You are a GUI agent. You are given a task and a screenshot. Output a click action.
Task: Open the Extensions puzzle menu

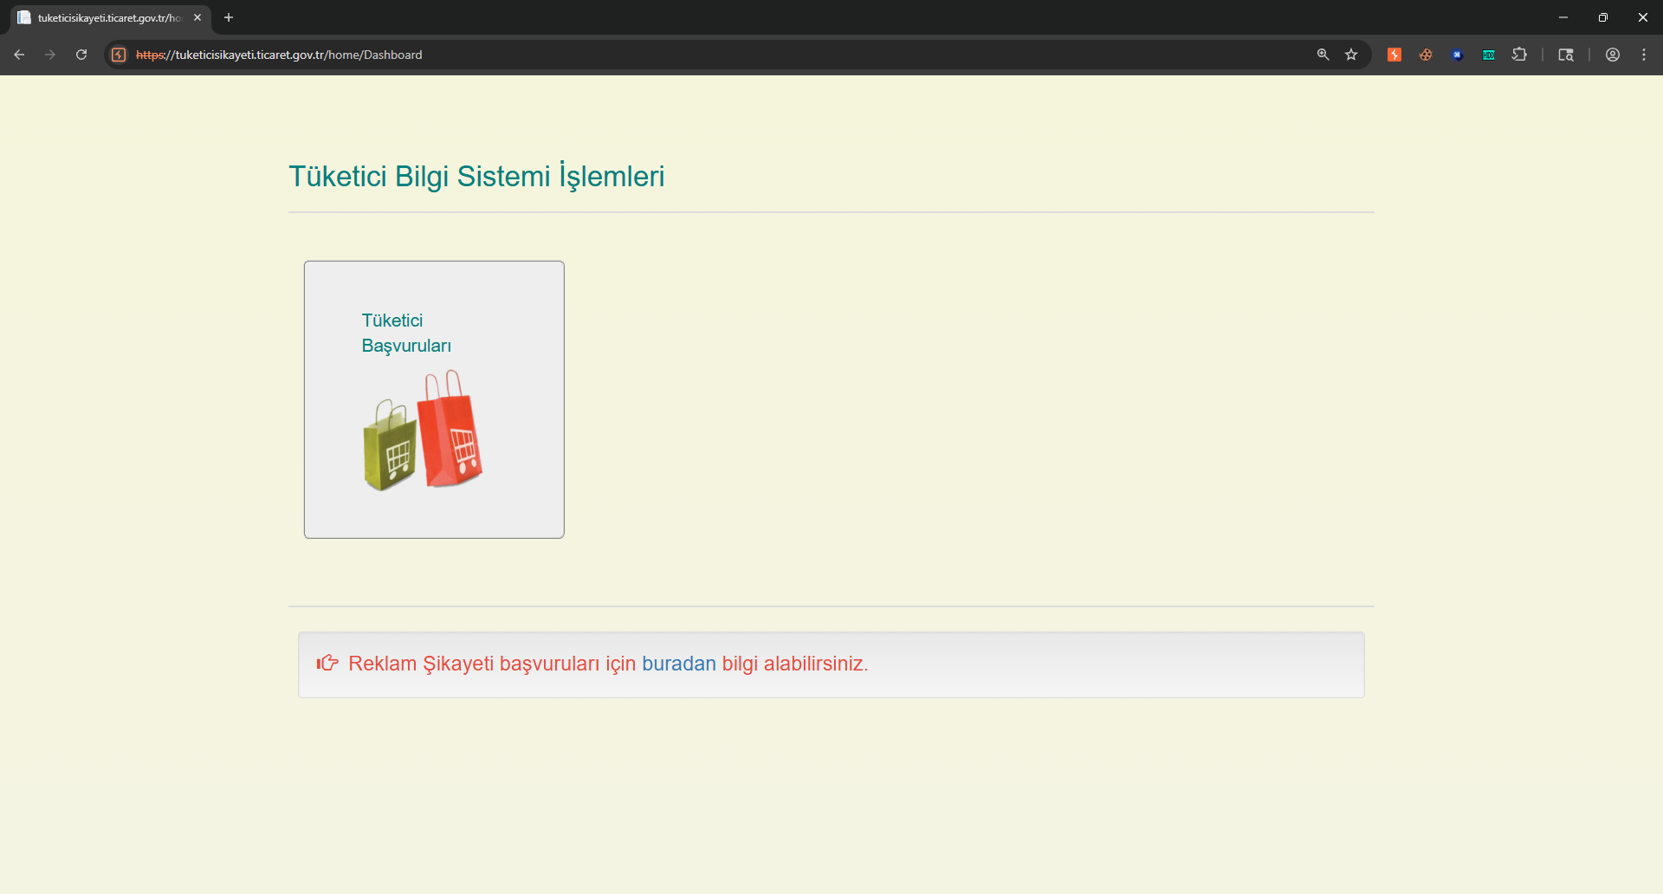point(1519,55)
